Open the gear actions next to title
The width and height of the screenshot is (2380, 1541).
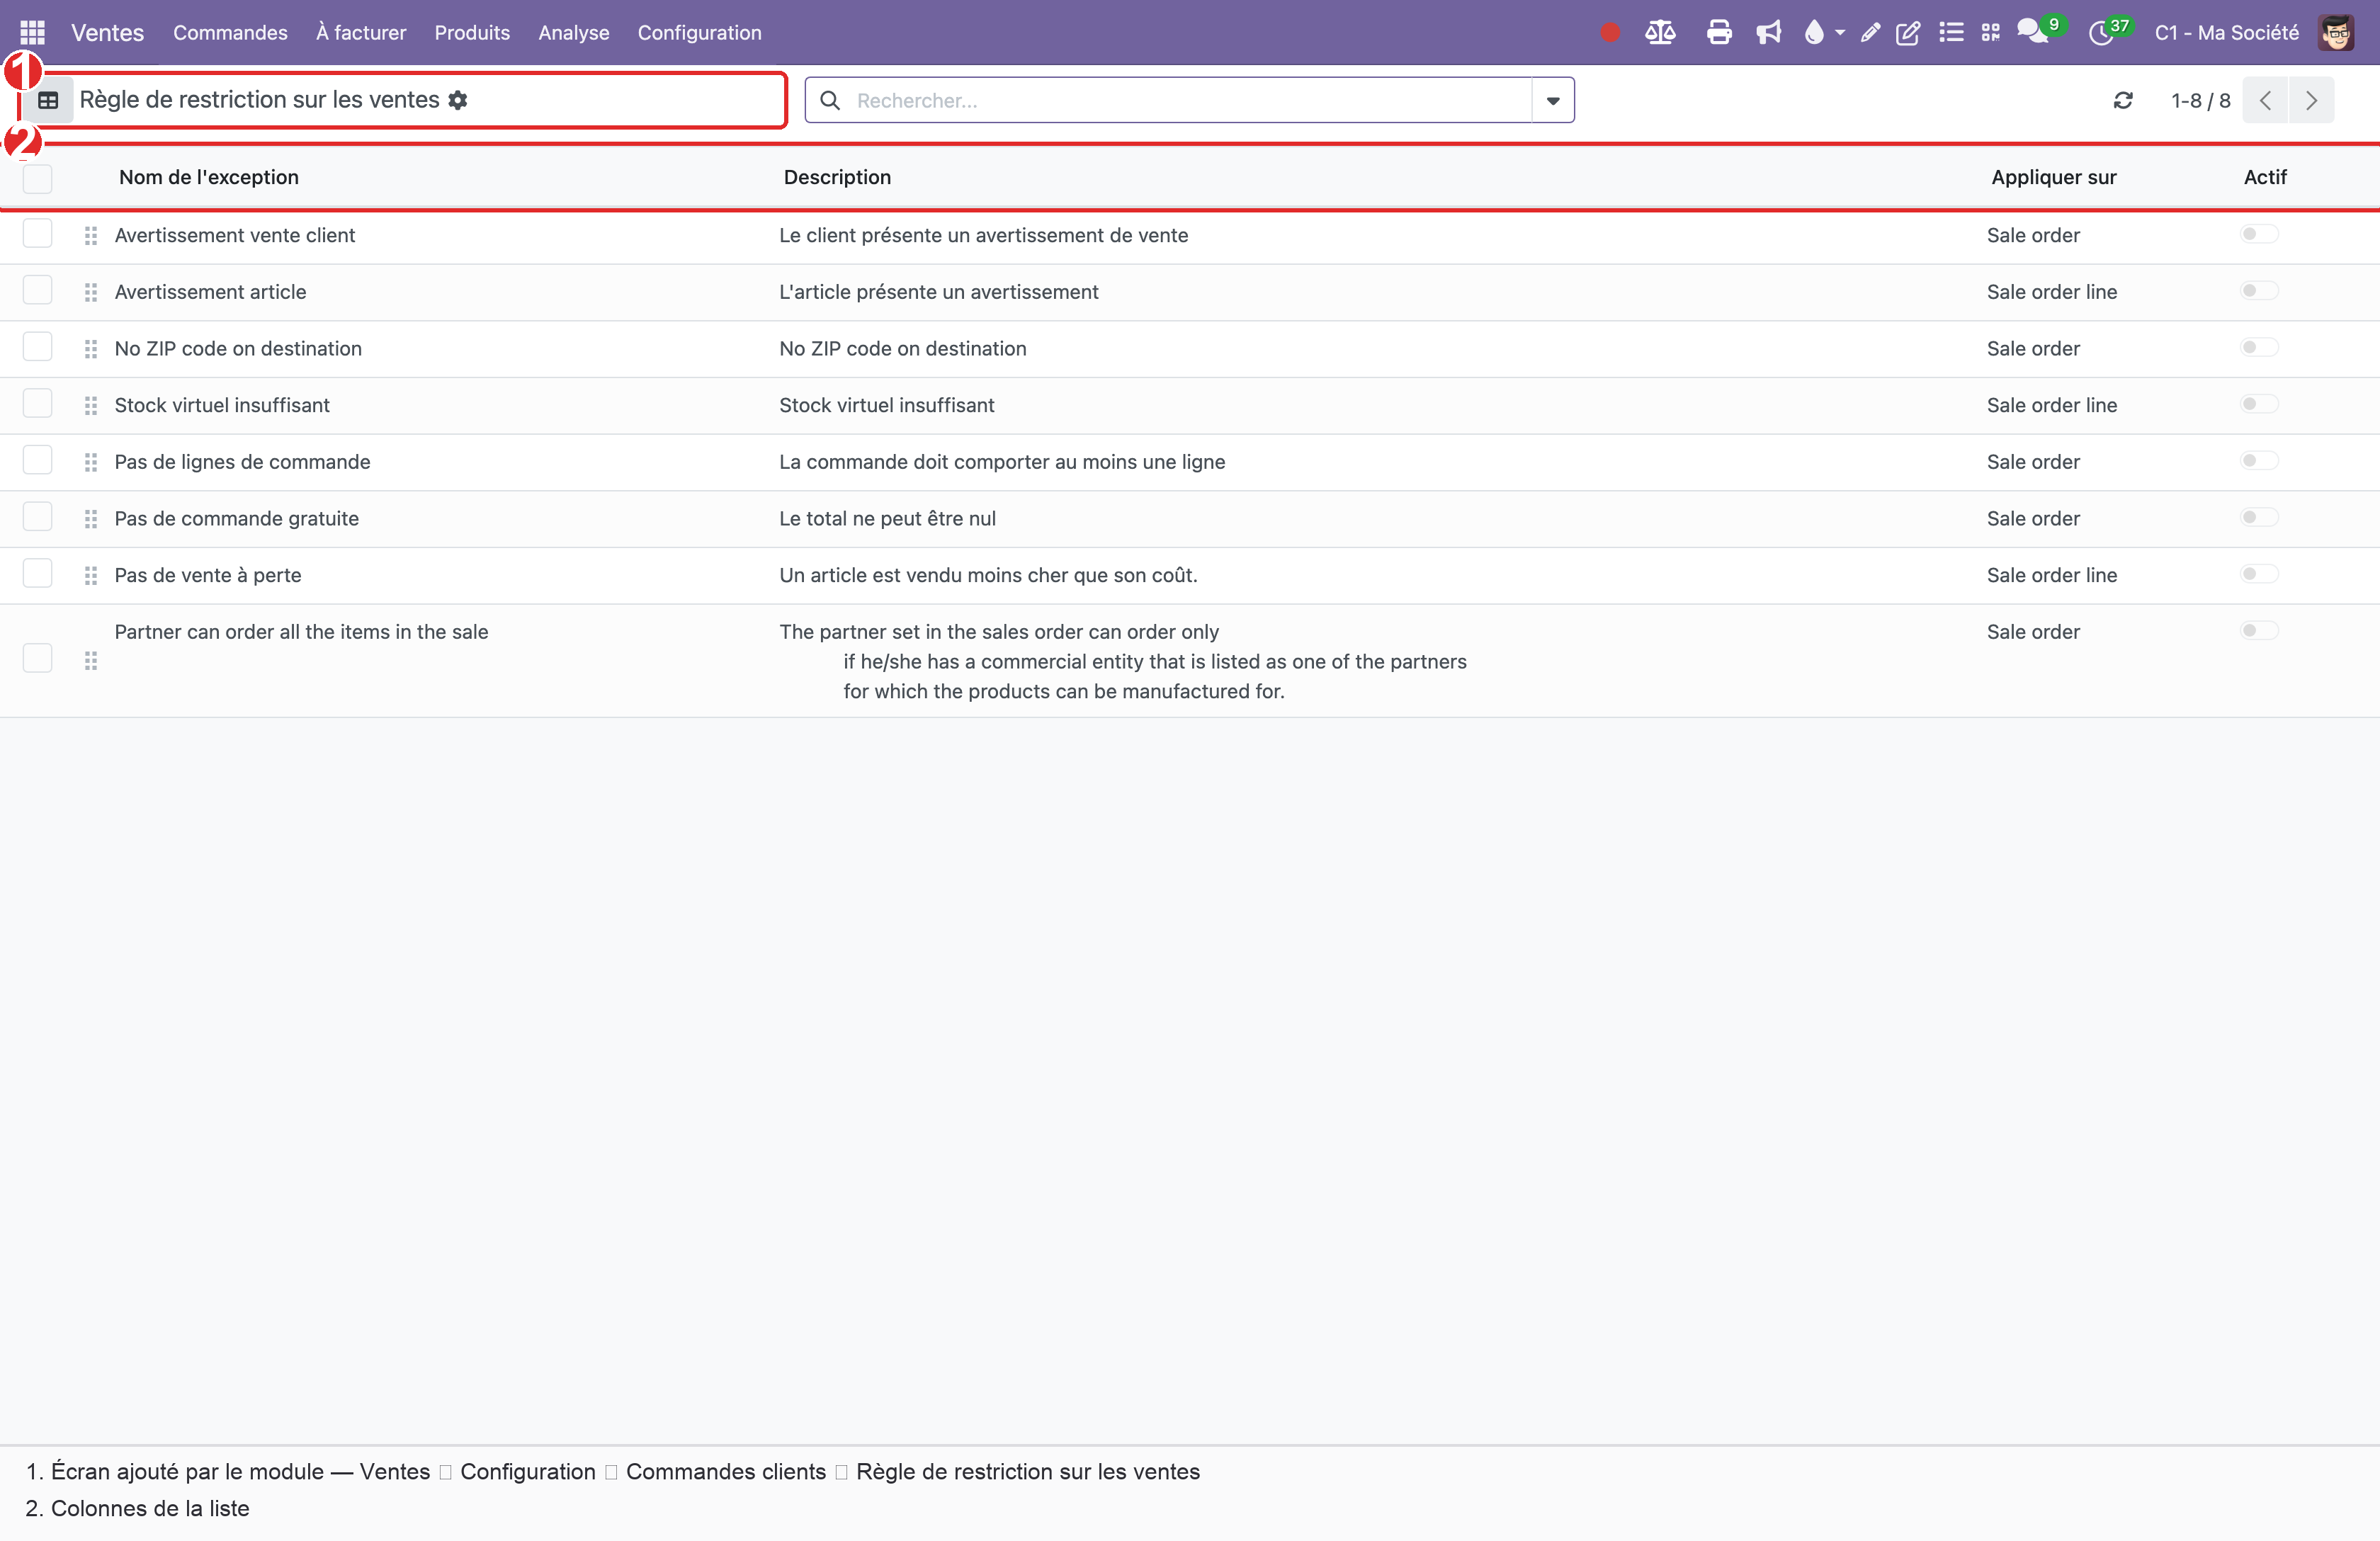pos(458,100)
